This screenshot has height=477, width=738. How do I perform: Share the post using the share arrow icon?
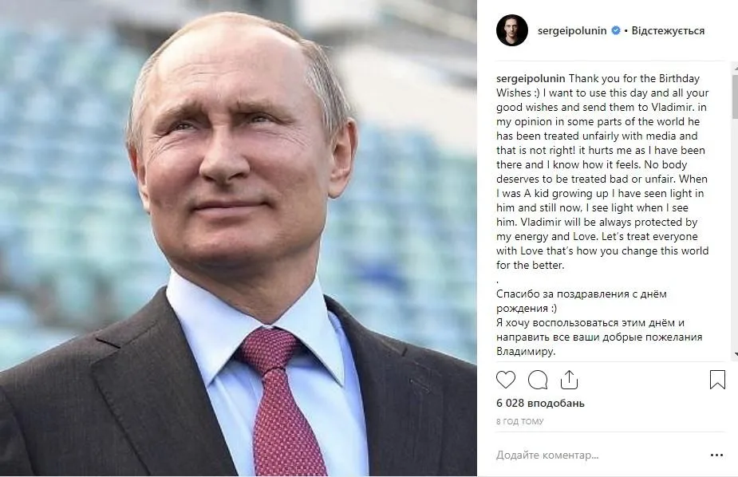tap(569, 380)
